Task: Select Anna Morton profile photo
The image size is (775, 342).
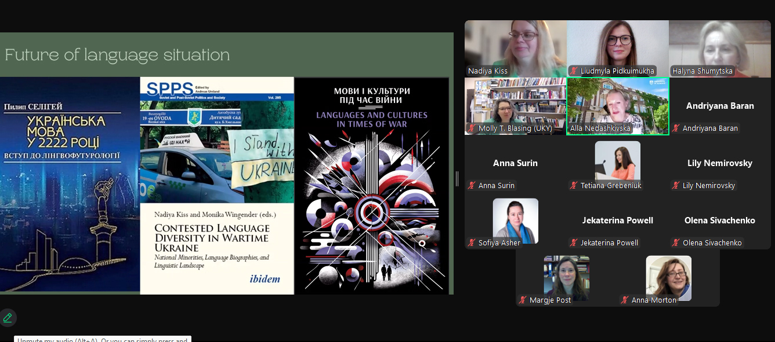Action: 669,278
